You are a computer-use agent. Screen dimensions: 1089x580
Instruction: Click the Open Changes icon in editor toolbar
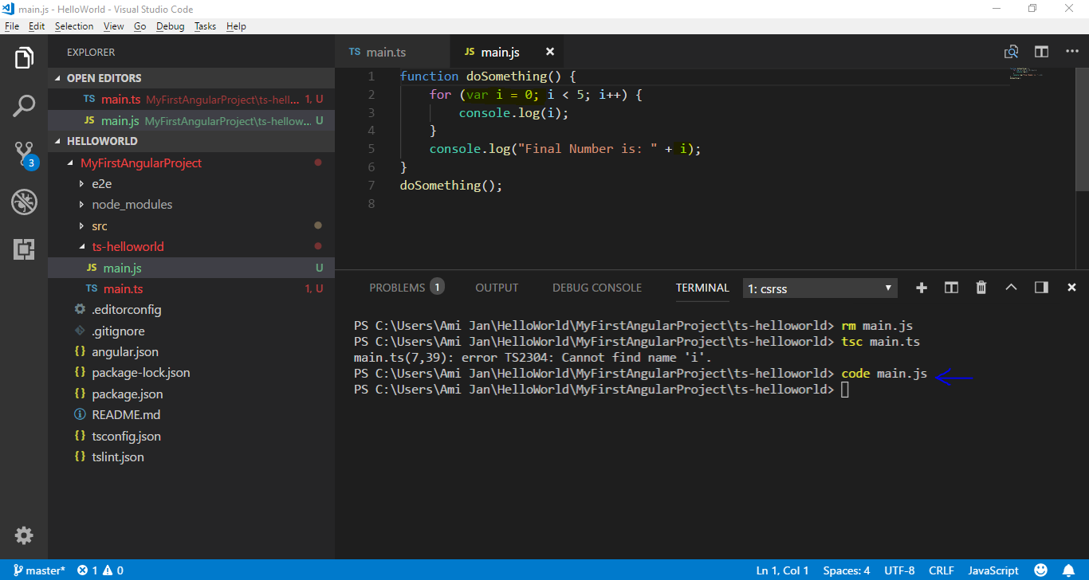[x=1011, y=52]
